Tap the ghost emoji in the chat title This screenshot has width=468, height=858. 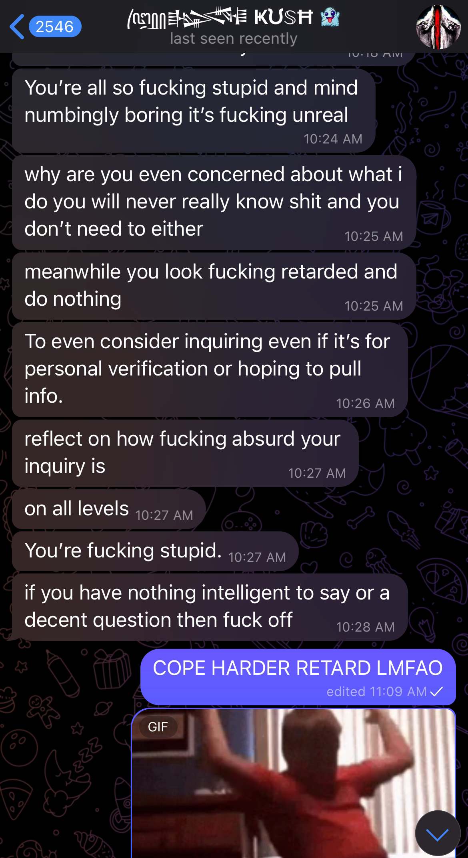(330, 18)
